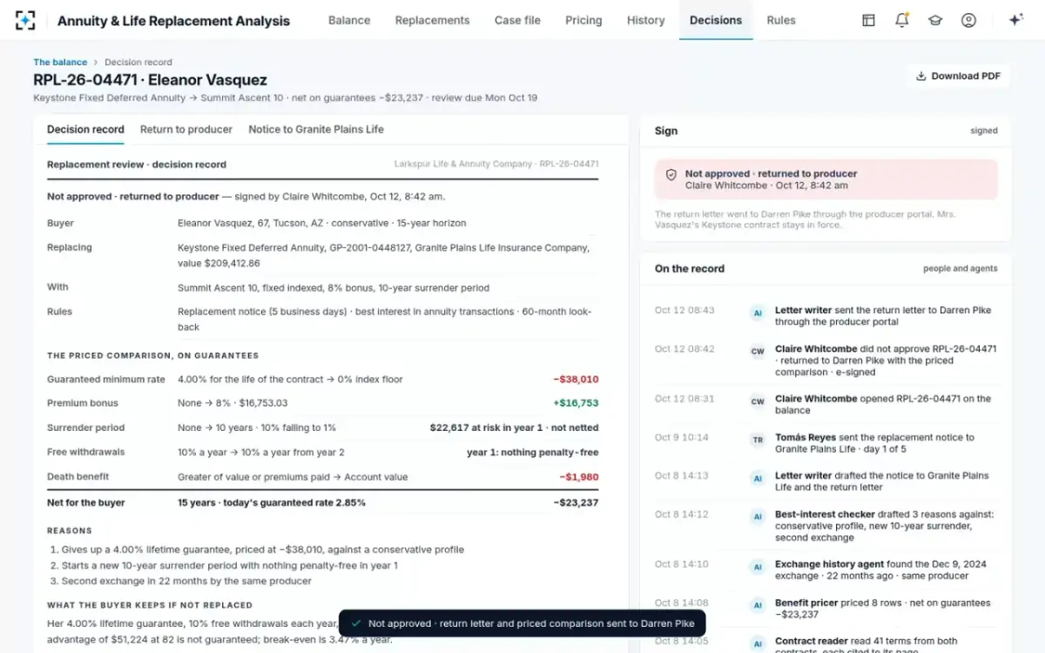Image resolution: width=1045 pixels, height=653 pixels.
Task: Click the 'Oct 12 08:43' timestamp
Action: 684,310
